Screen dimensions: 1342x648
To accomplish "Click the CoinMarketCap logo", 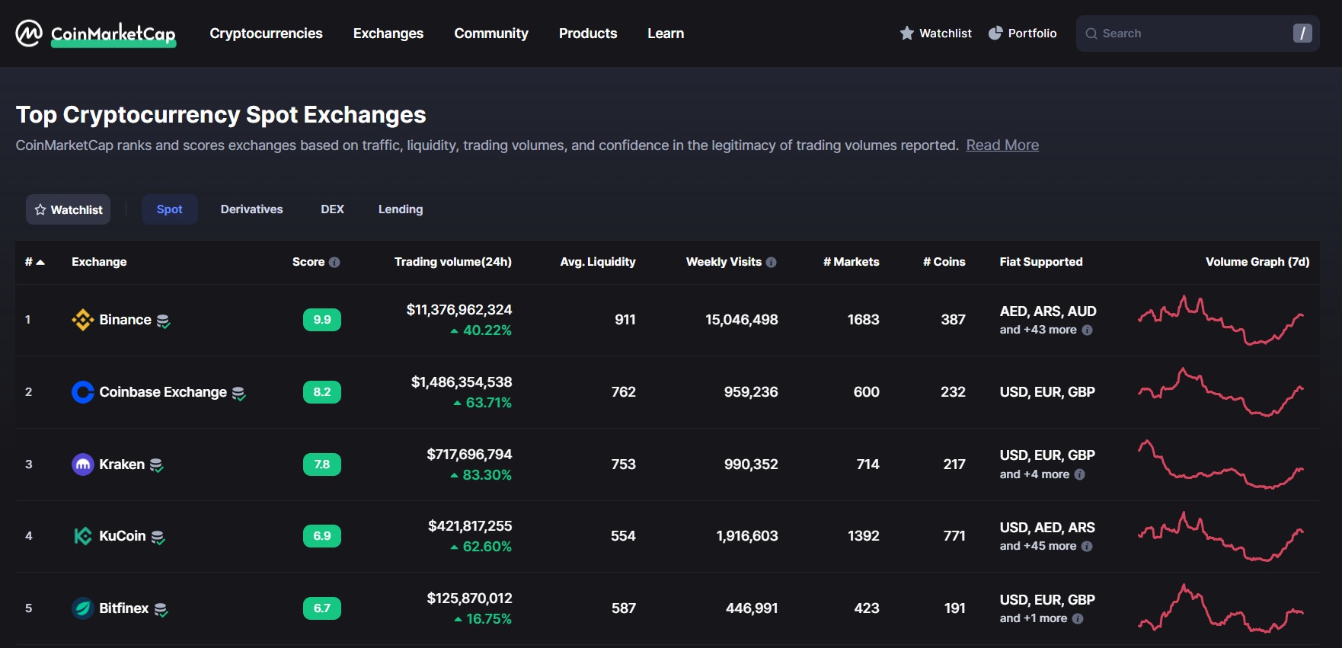I will point(95,34).
